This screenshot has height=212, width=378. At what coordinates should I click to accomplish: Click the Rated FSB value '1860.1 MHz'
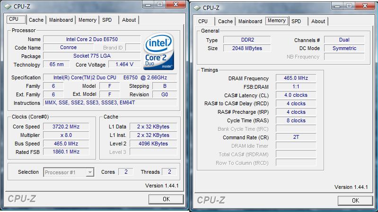(66, 152)
